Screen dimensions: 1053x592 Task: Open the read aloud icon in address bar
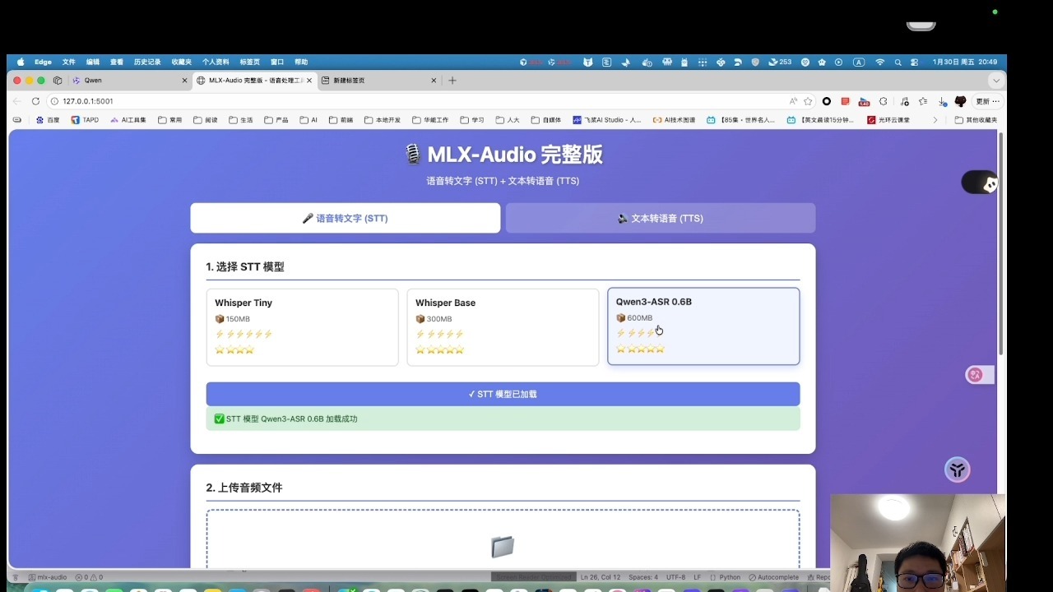click(x=793, y=101)
